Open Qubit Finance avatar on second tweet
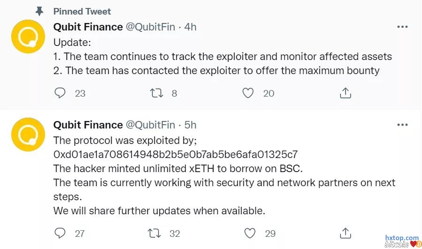The height and width of the screenshot is (249, 422). (x=28, y=135)
